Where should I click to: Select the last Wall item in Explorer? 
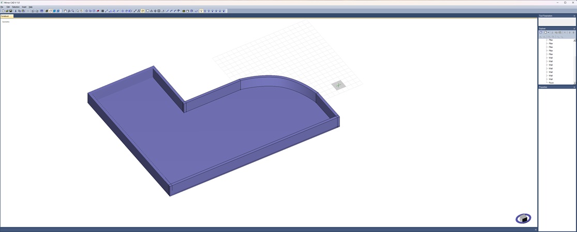(551, 79)
